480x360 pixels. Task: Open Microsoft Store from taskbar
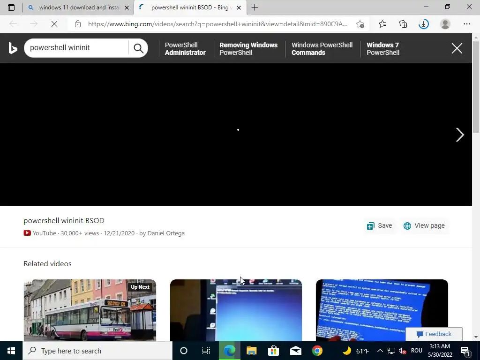click(x=273, y=351)
